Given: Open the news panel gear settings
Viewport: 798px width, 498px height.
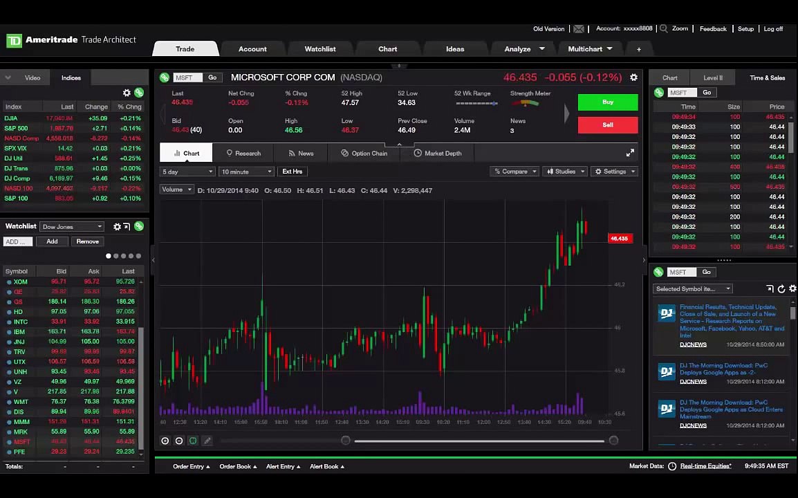Looking at the screenshot, I should 792,288.
